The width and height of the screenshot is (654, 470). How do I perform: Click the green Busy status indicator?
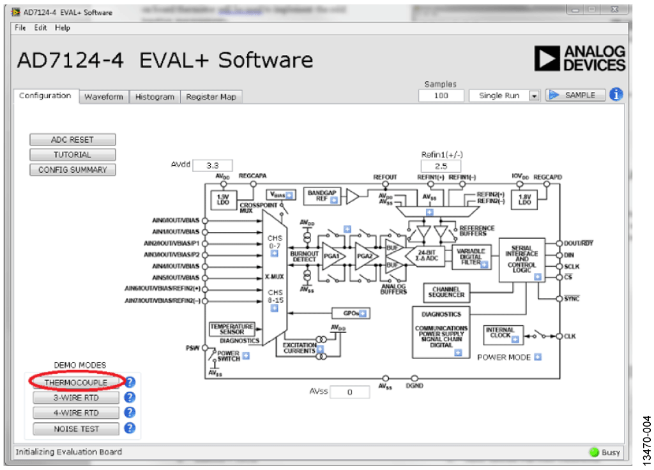point(594,452)
